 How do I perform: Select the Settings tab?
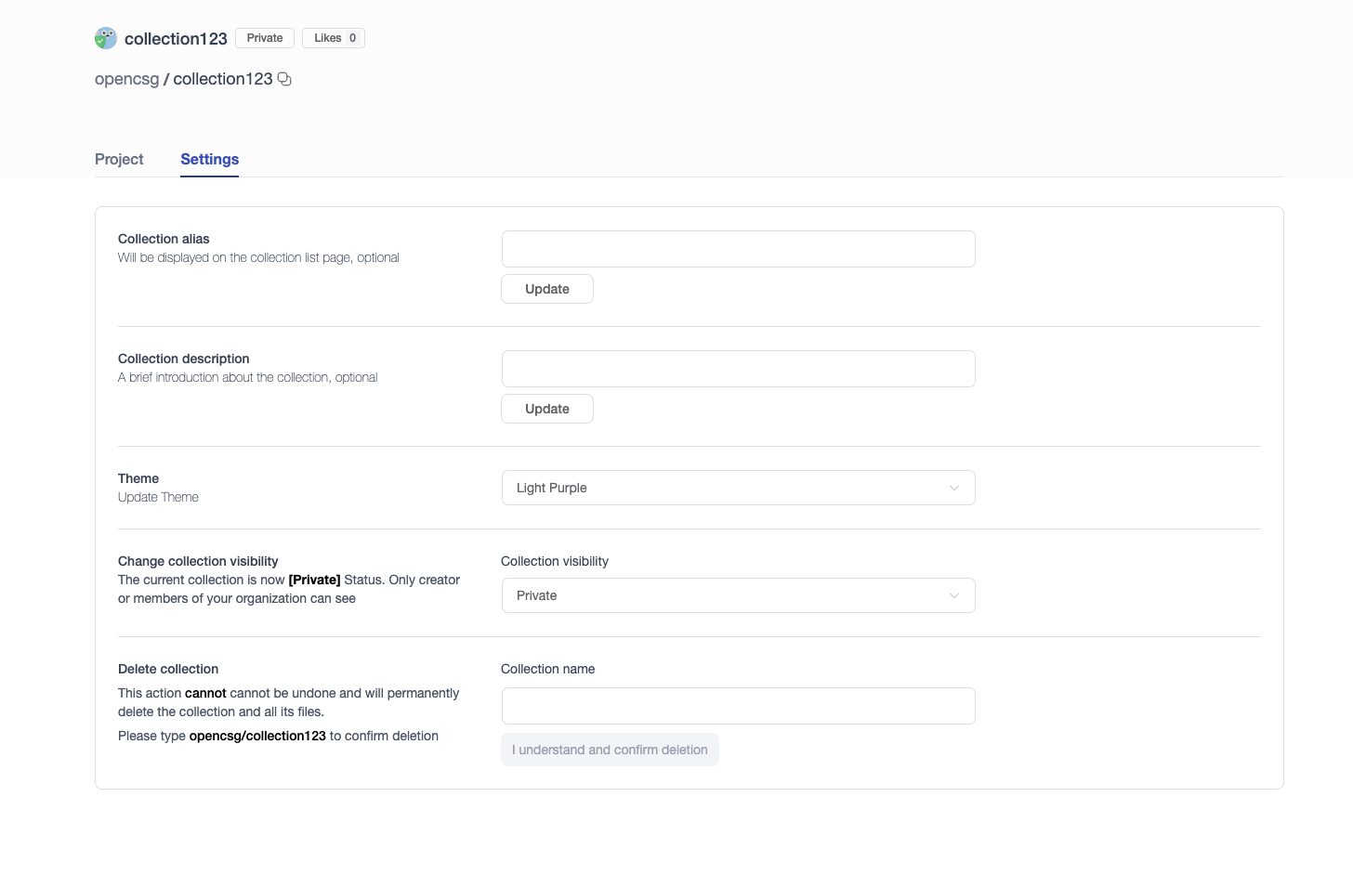coord(209,160)
